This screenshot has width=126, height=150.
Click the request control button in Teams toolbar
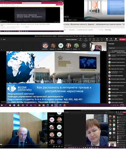71,39
